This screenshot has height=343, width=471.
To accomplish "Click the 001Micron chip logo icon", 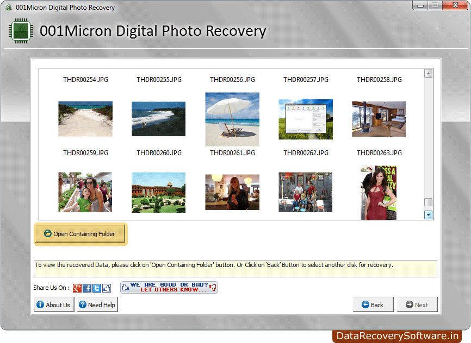I will point(21,31).
